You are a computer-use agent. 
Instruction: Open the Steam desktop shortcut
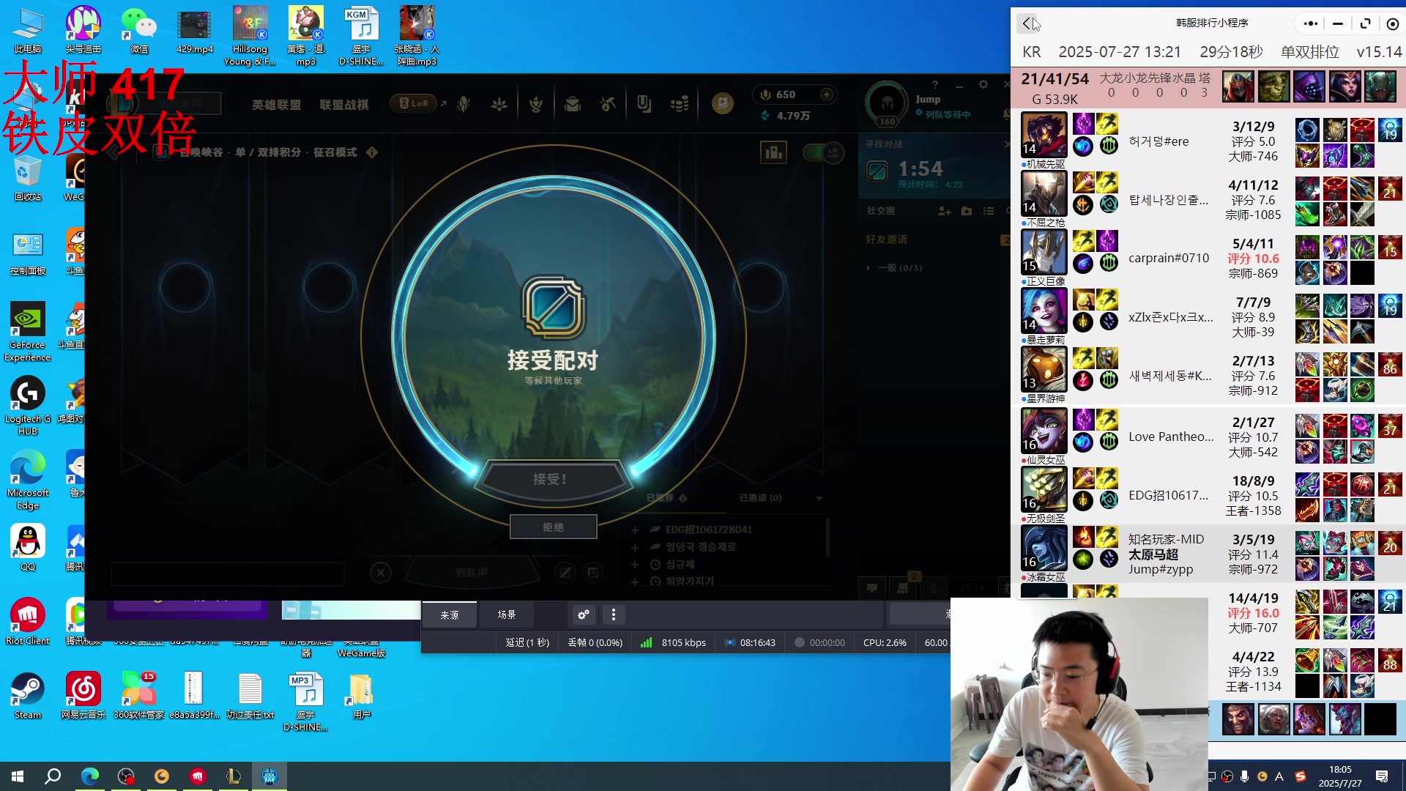click(x=28, y=696)
